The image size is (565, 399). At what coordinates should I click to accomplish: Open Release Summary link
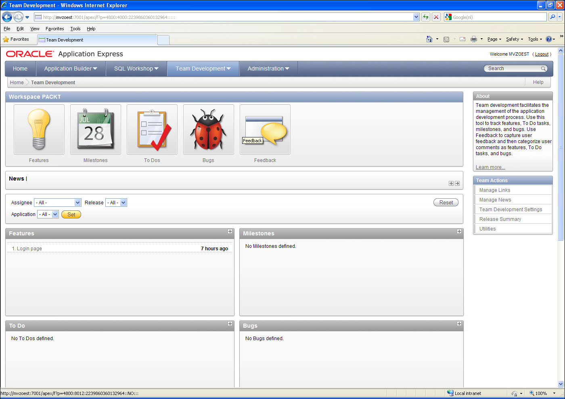click(x=500, y=219)
